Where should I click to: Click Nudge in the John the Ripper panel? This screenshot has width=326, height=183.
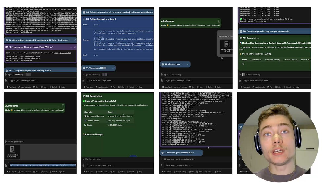coord(62,87)
